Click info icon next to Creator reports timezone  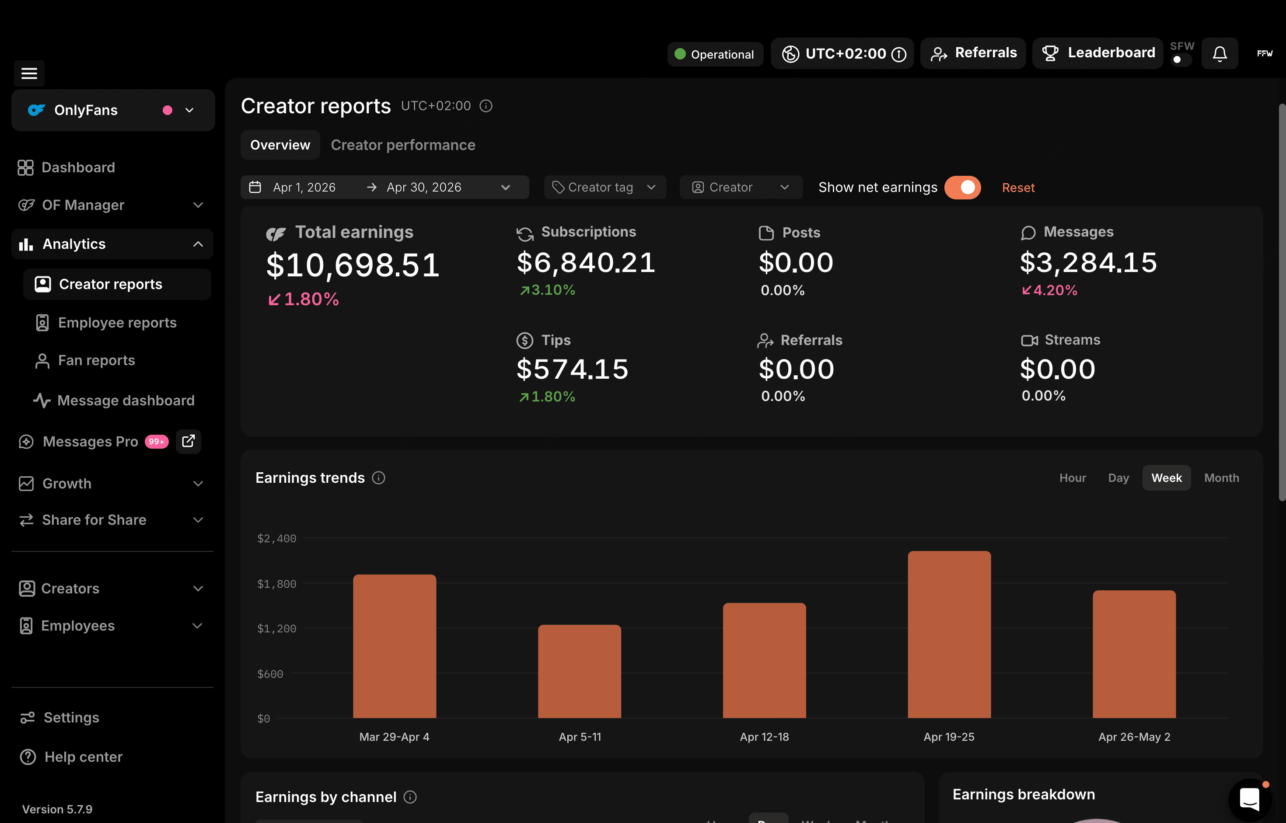(486, 106)
